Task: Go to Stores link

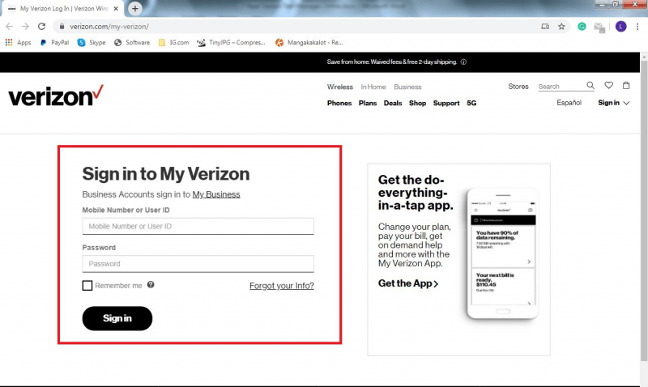Action: (518, 87)
